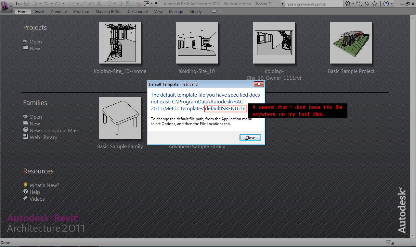Open the Default 3D View icon
The height and width of the screenshot is (247, 416).
tap(109, 4)
